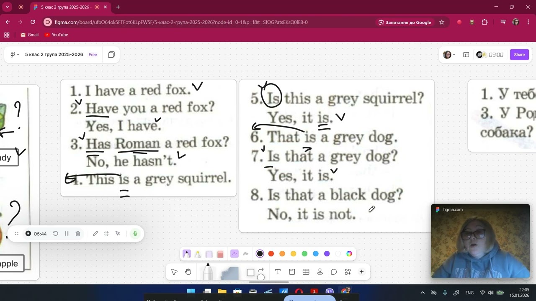Switch the ENG input language
Screen dimensions: 536x301
click(x=469, y=293)
